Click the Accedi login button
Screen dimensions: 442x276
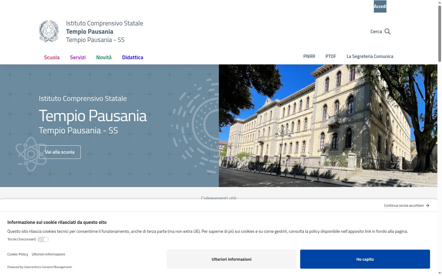click(380, 6)
